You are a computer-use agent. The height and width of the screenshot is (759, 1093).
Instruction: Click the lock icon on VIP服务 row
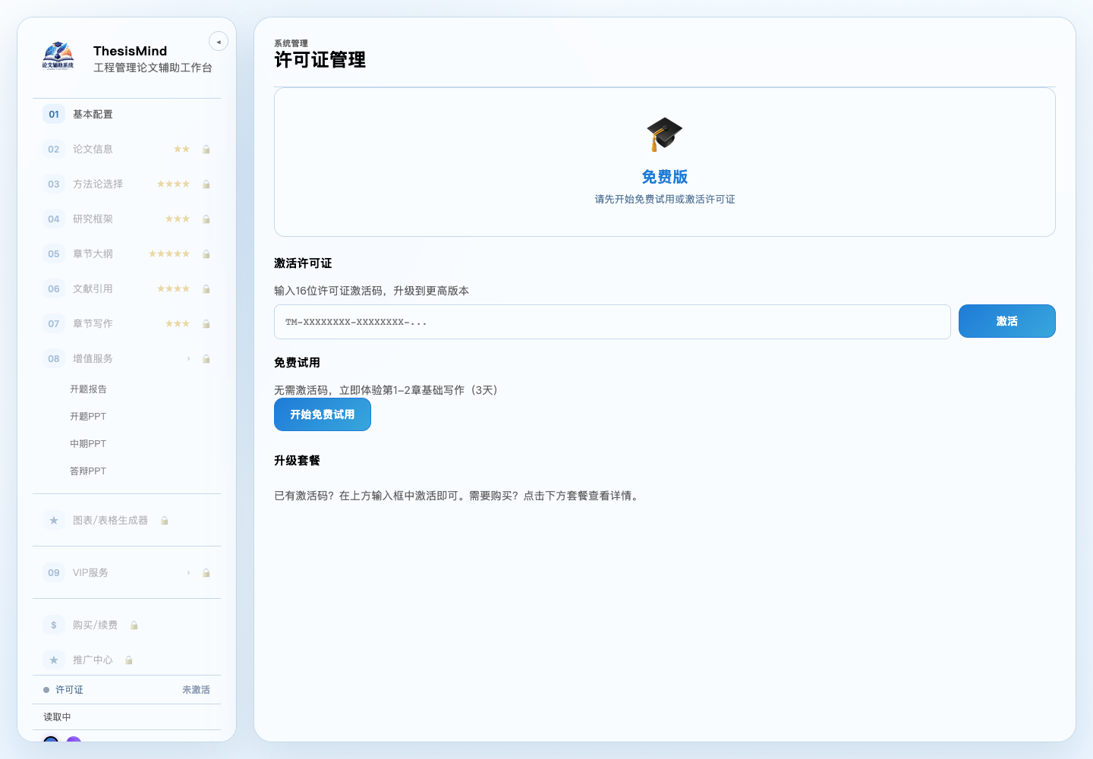click(206, 573)
